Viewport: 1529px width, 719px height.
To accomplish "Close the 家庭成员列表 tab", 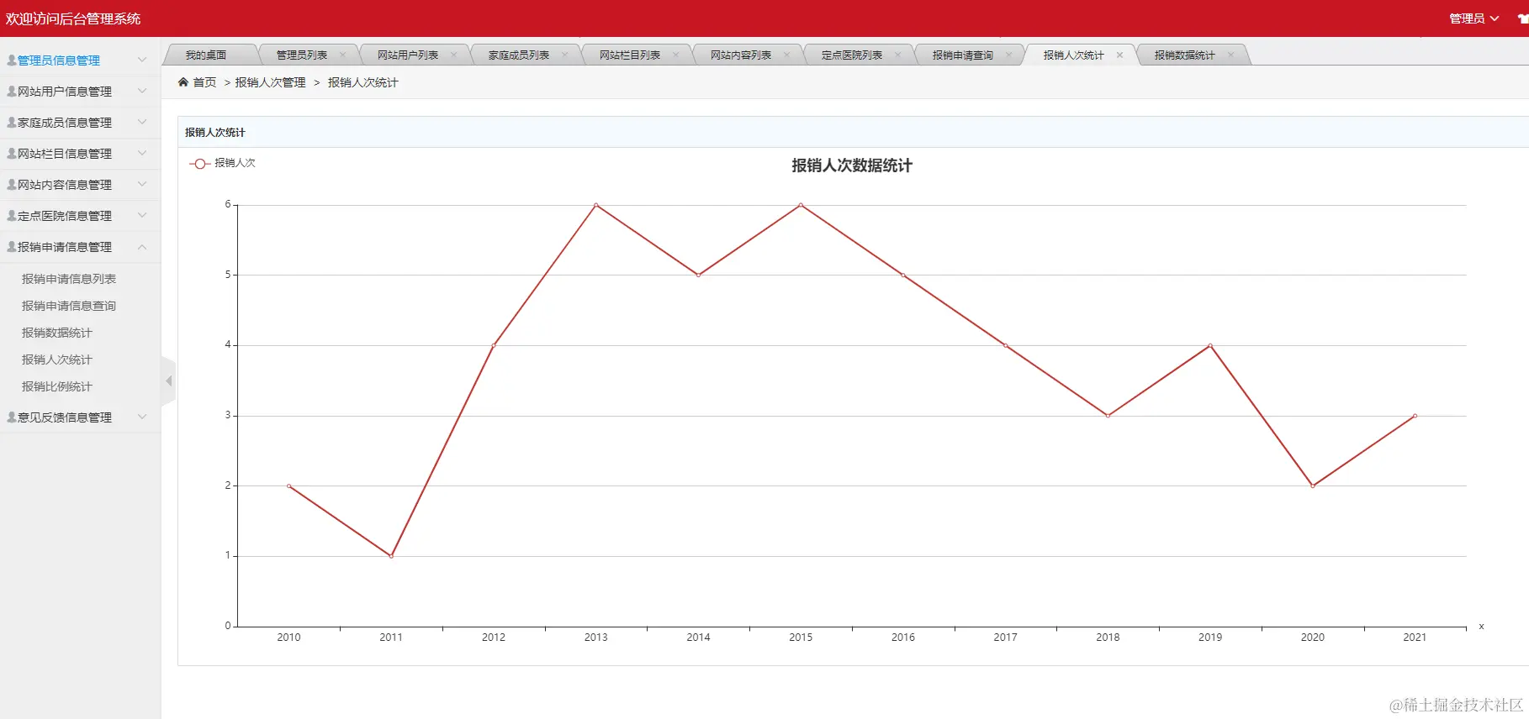I will click(x=564, y=55).
